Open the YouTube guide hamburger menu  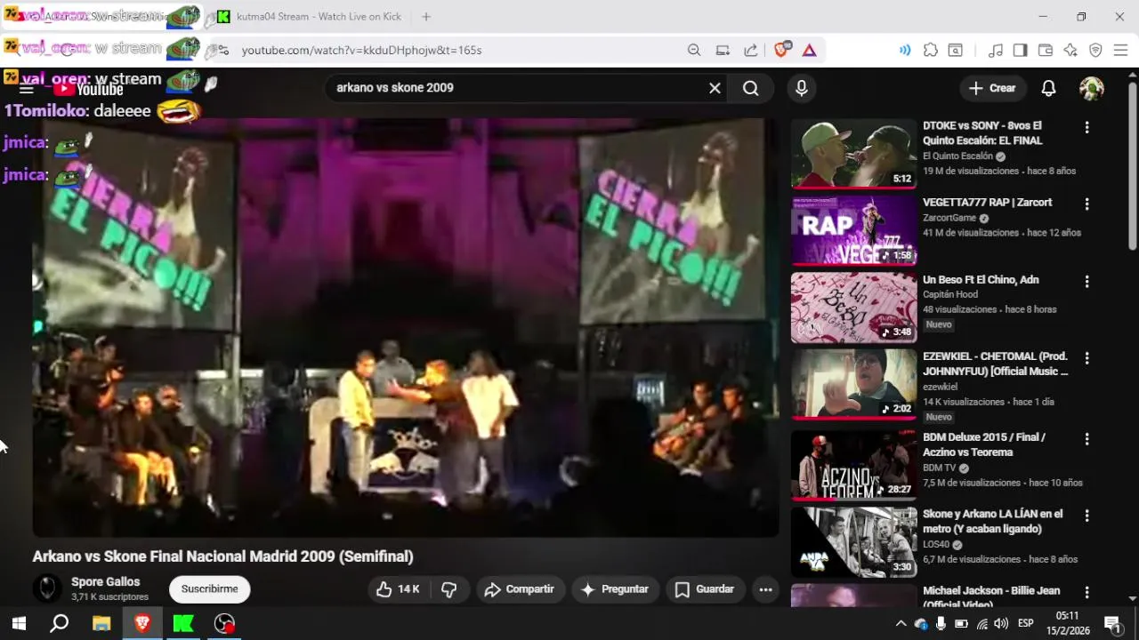[x=26, y=88]
